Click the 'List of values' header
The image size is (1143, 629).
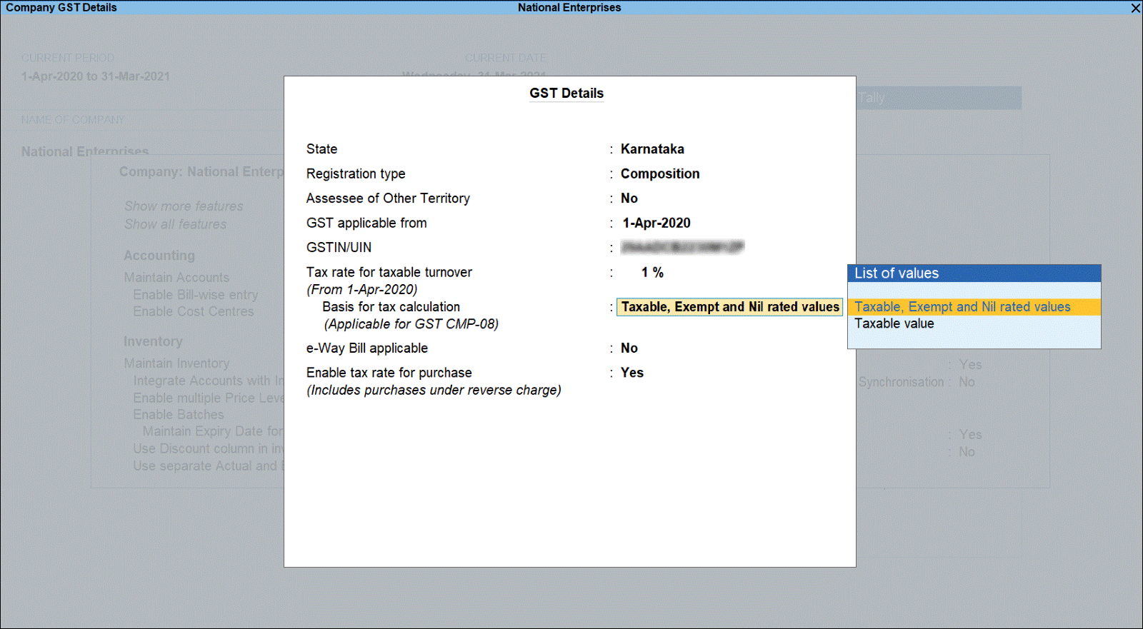pos(973,273)
